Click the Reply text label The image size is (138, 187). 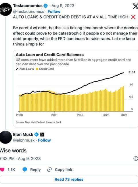pos(35,169)
